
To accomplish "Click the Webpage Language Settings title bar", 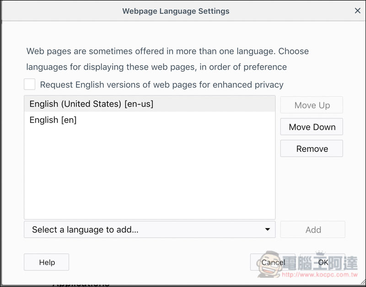I will pyautogui.click(x=176, y=11).
